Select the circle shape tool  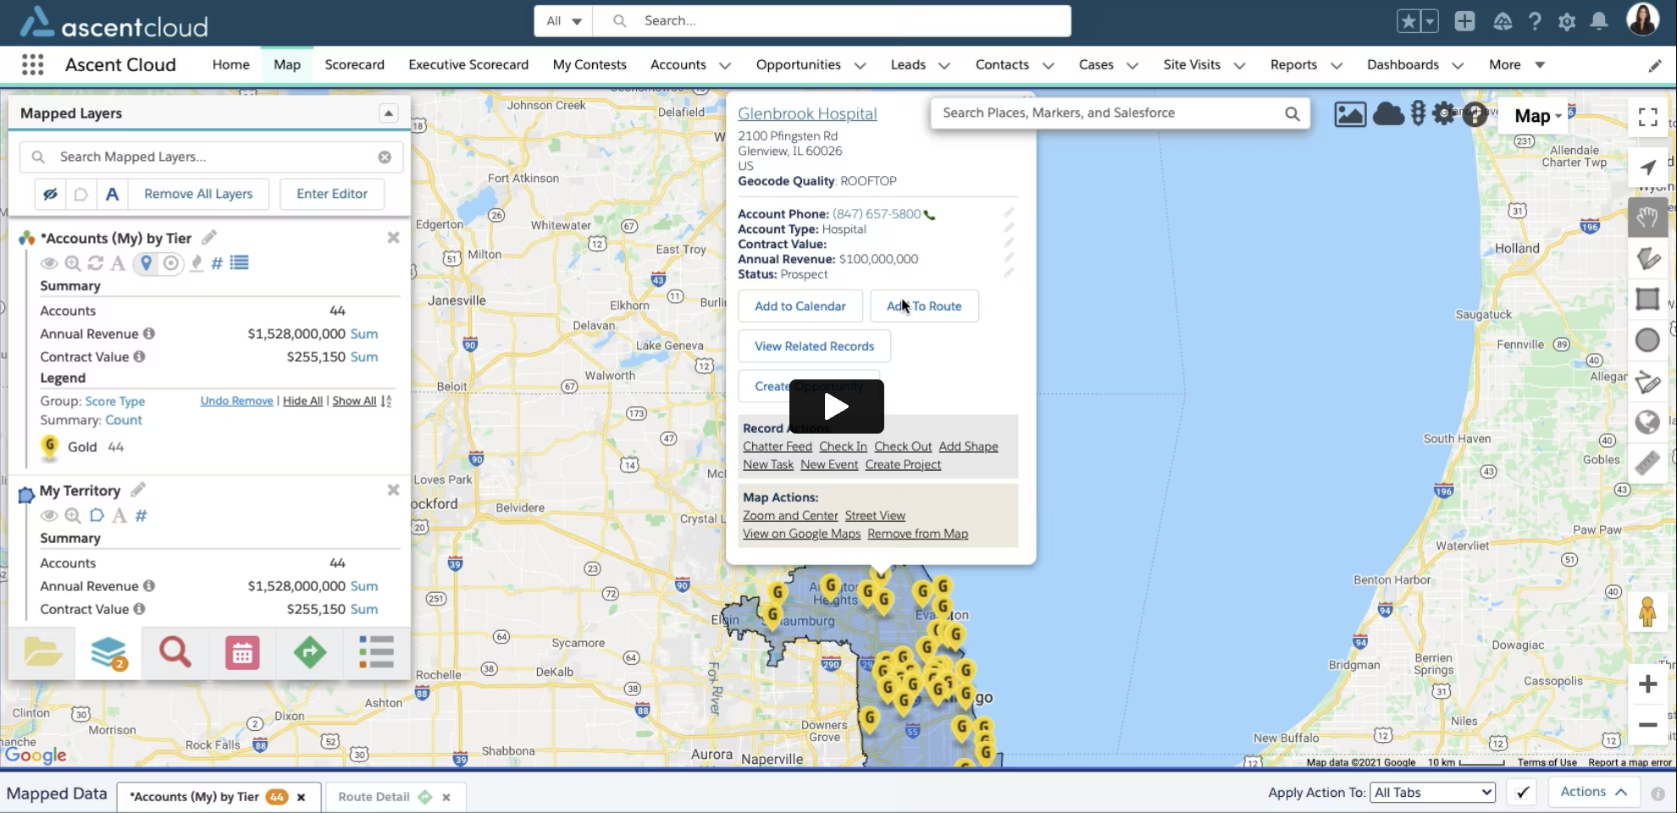coord(1647,340)
